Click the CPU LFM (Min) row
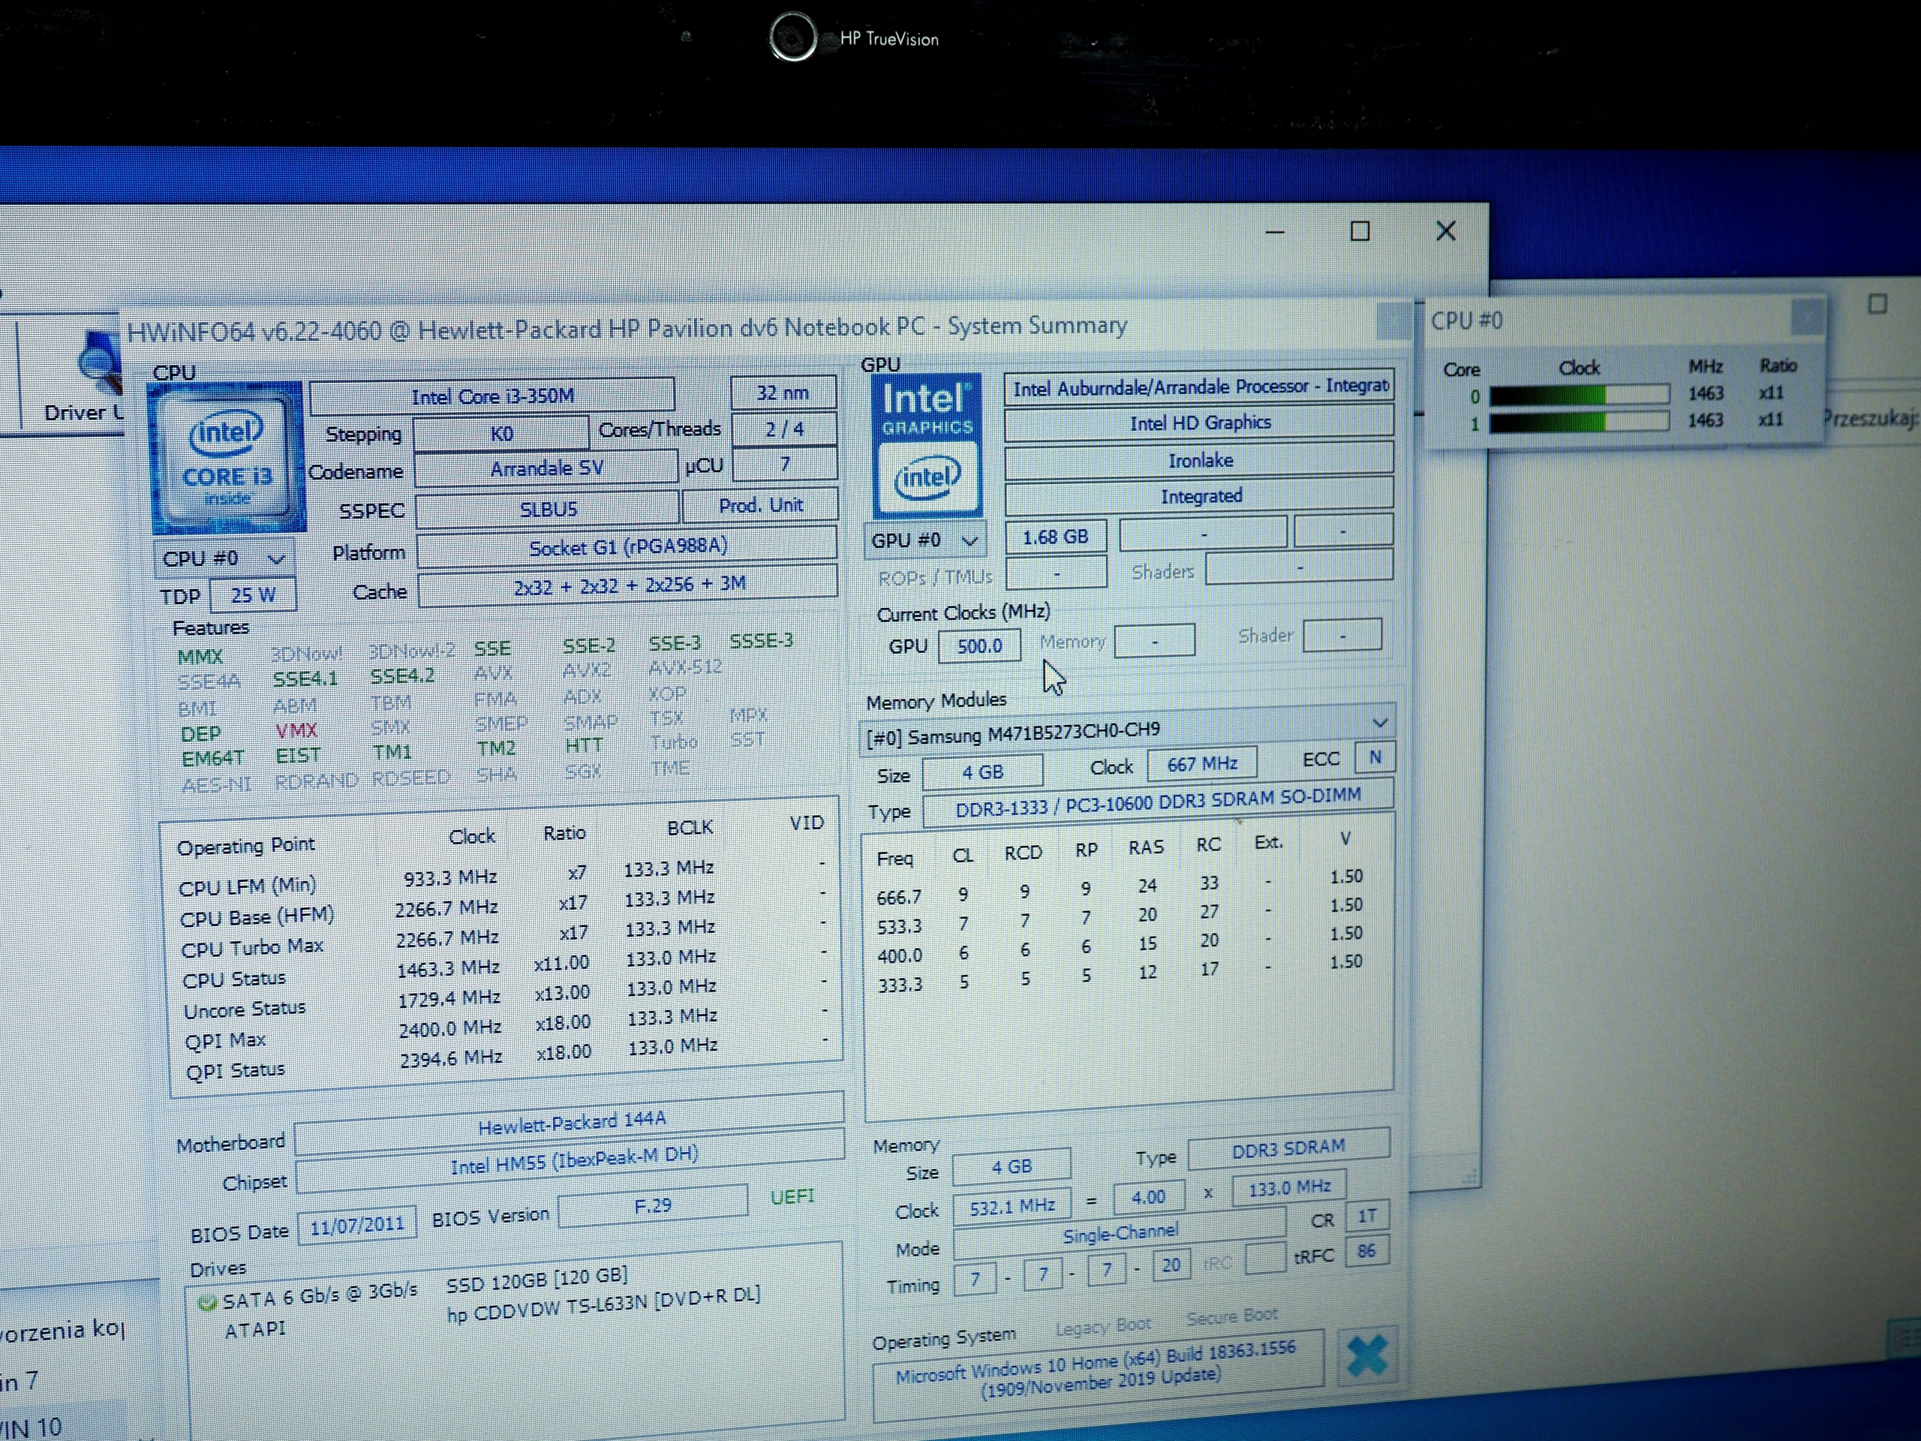The height and width of the screenshot is (1441, 1921). [x=502, y=877]
